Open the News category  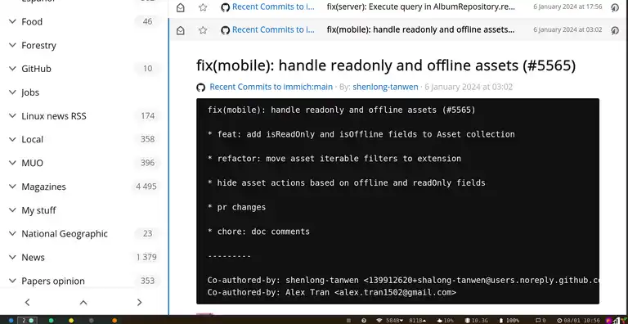33,257
